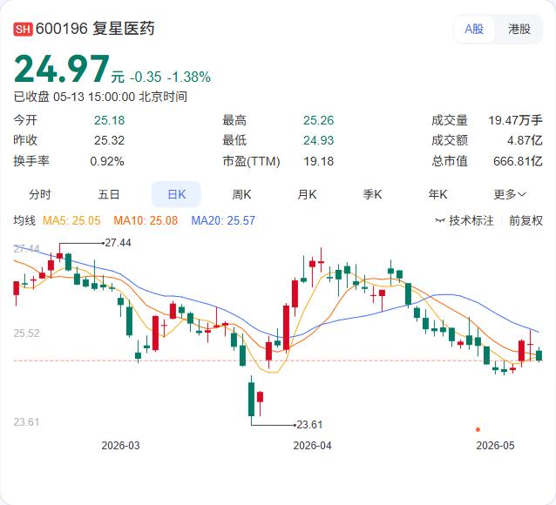The image size is (556, 505).
Task: Switch to the A股 tab
Action: (x=474, y=29)
